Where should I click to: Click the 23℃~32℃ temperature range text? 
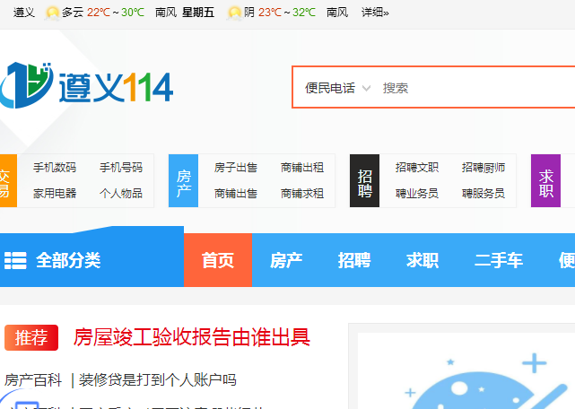[287, 13]
